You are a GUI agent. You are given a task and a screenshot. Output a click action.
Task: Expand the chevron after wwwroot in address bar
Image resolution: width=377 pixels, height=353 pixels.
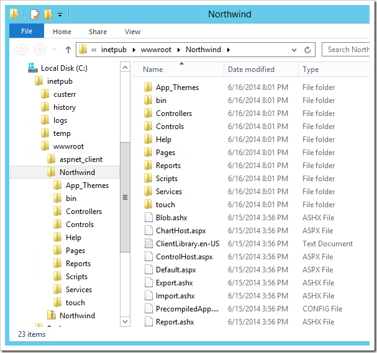(179, 50)
